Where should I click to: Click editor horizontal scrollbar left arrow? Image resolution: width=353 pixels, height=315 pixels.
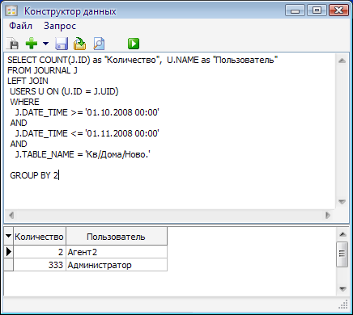(11, 216)
